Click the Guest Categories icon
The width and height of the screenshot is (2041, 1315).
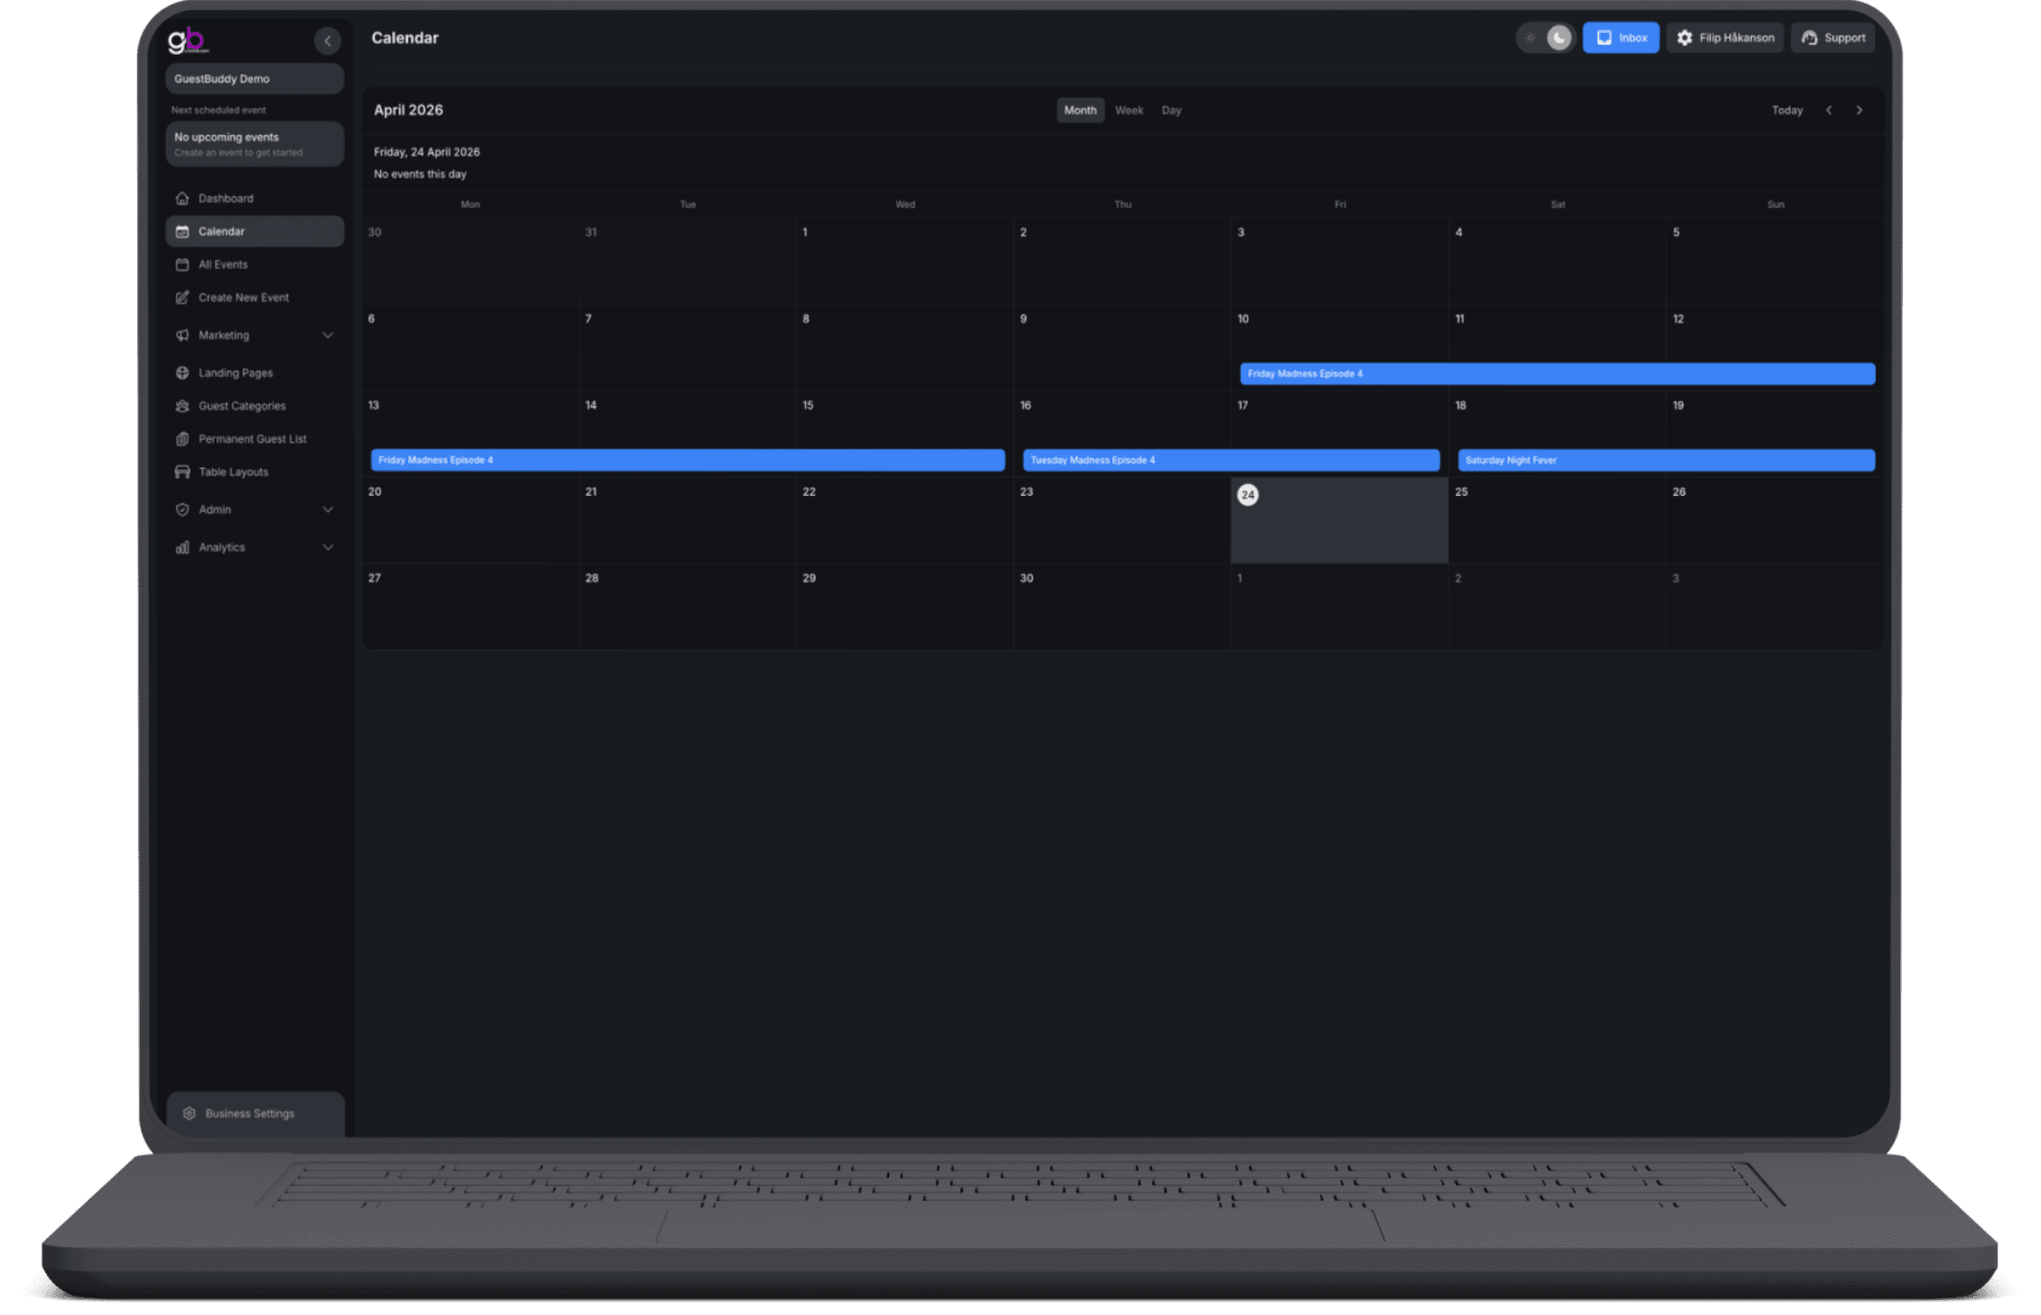[182, 406]
